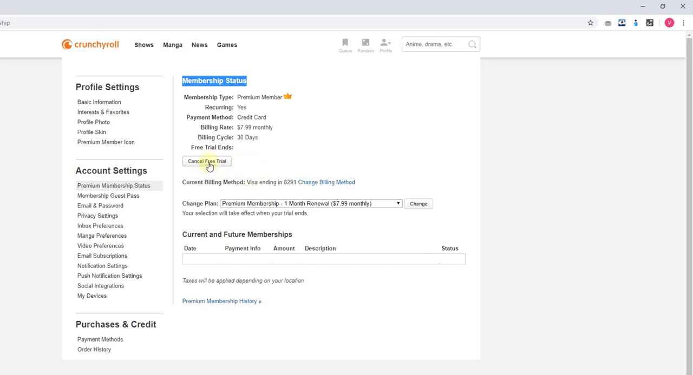Click the Cancel Free Trial button
Viewport: 693px width, 375px height.
pos(207,161)
